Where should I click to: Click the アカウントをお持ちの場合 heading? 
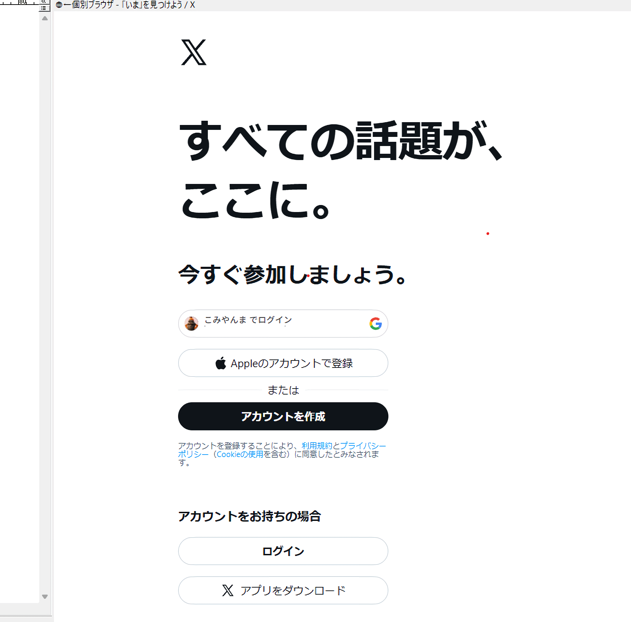(250, 516)
